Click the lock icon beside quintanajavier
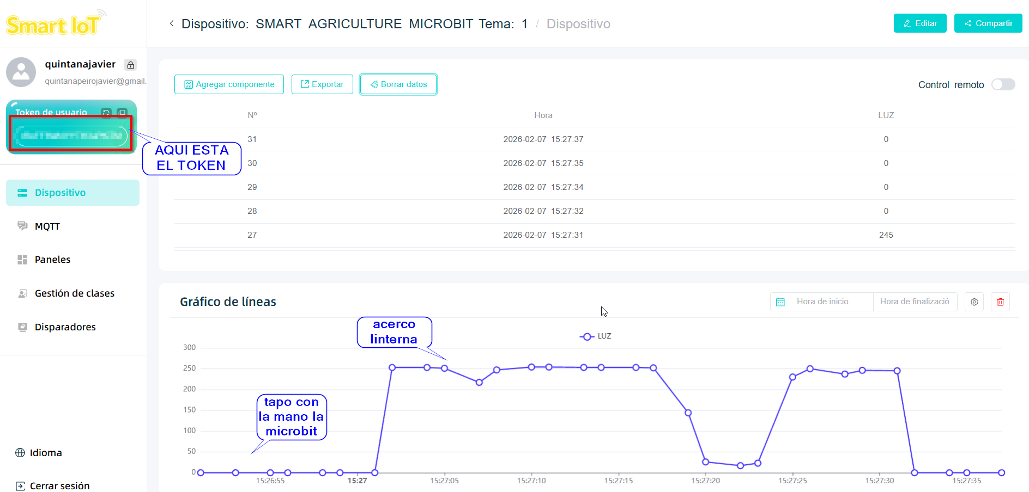 130,65
